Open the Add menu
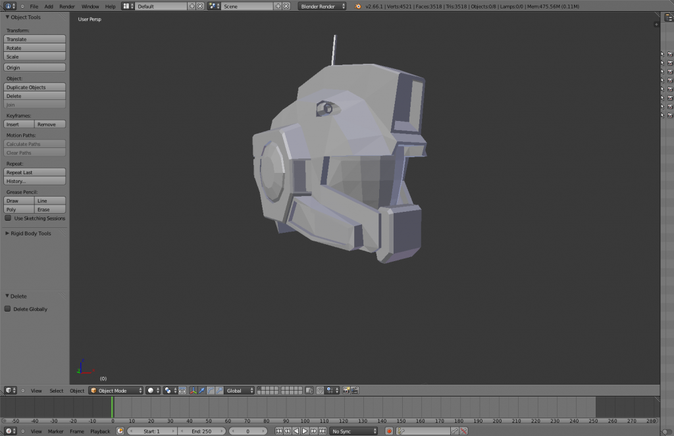The height and width of the screenshot is (436, 674). 49,7
